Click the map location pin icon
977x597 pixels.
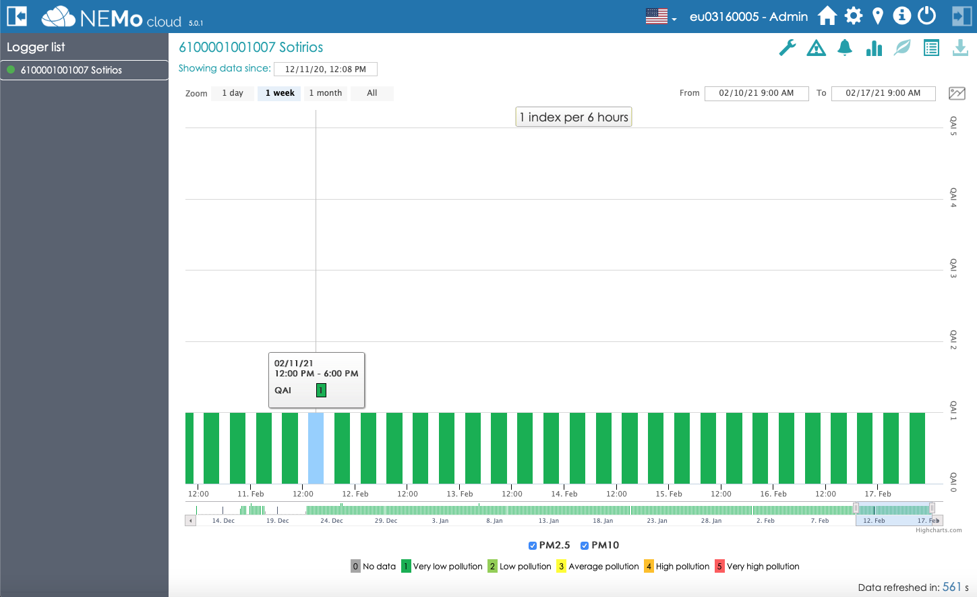point(877,16)
